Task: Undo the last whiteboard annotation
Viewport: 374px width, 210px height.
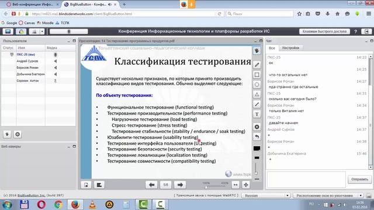Action: tap(257, 136)
